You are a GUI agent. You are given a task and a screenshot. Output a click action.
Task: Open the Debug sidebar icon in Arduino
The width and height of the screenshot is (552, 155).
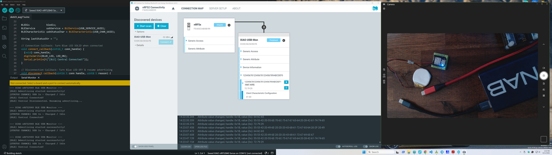click(4, 46)
